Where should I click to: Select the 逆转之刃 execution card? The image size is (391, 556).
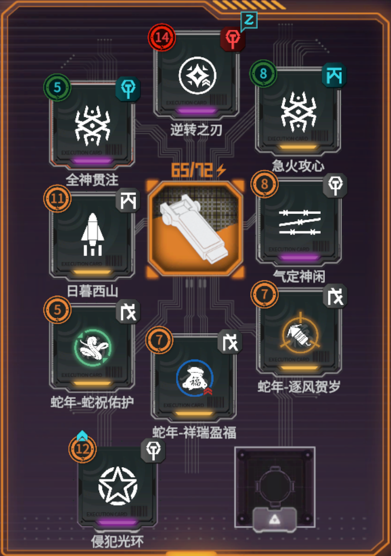[x=197, y=75]
